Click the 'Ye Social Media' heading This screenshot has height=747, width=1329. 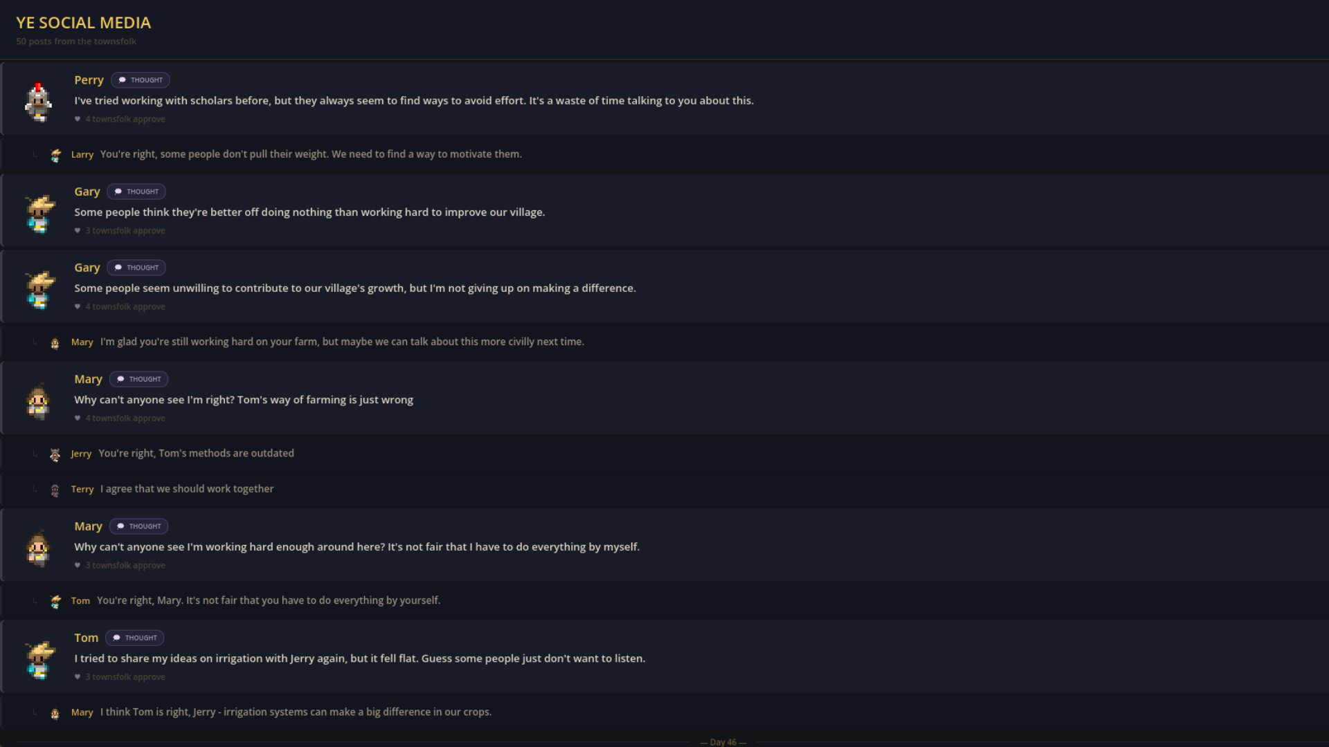[x=83, y=23]
